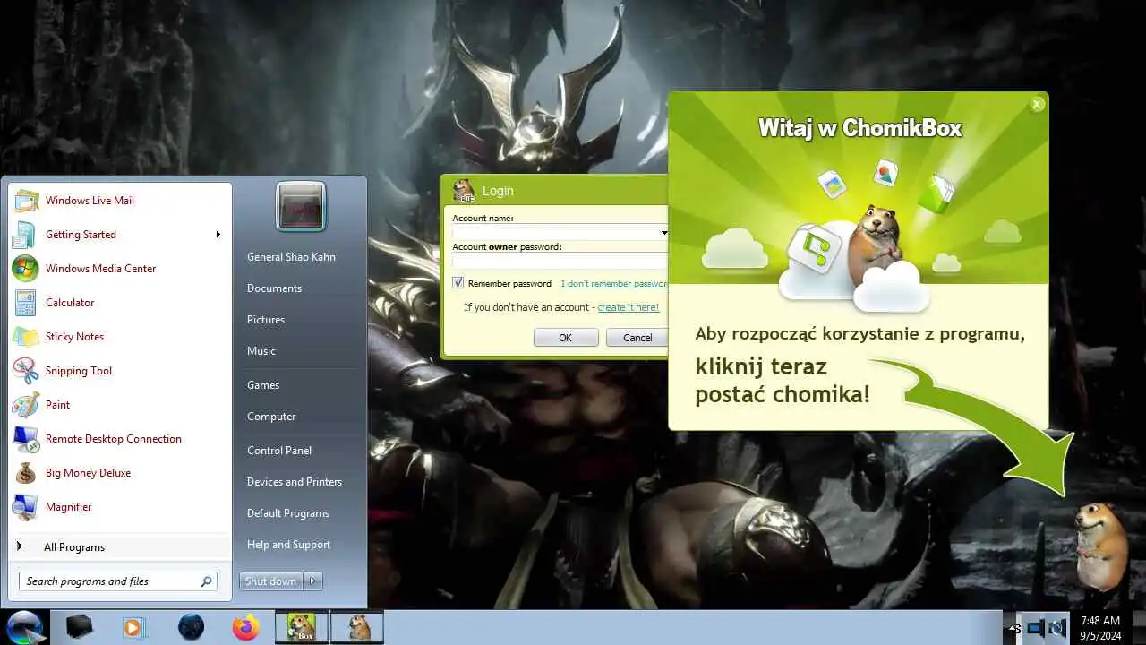Open the Calculator icon
The height and width of the screenshot is (645, 1146).
25,302
